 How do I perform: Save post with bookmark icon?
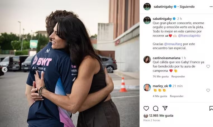point(211,108)
